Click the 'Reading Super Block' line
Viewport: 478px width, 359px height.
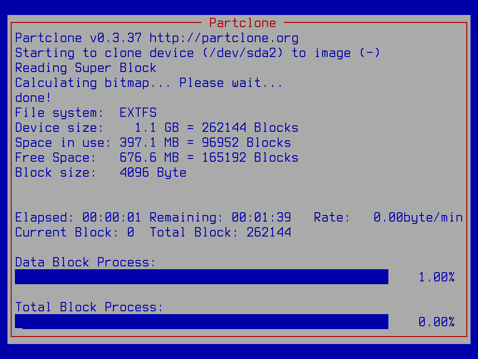click(86, 68)
